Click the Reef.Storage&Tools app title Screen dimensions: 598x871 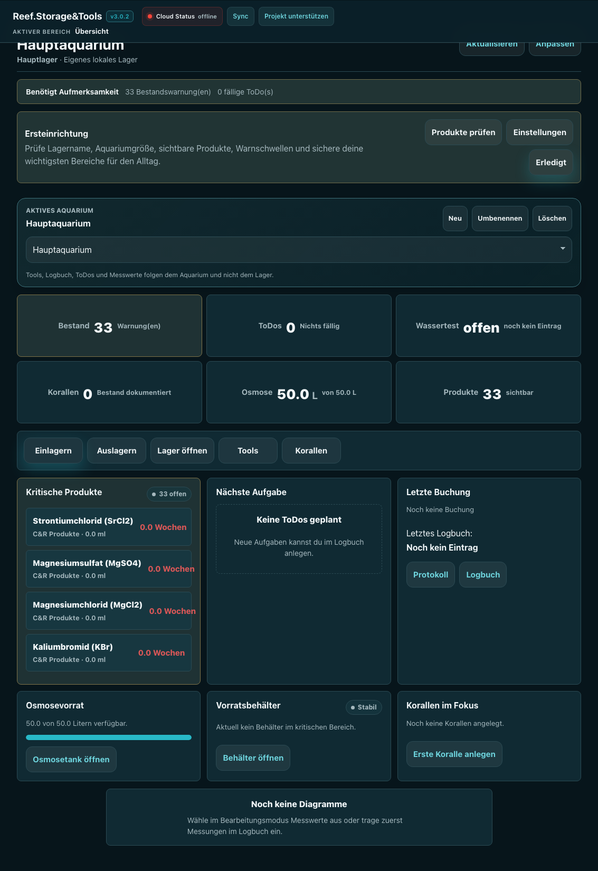[57, 16]
